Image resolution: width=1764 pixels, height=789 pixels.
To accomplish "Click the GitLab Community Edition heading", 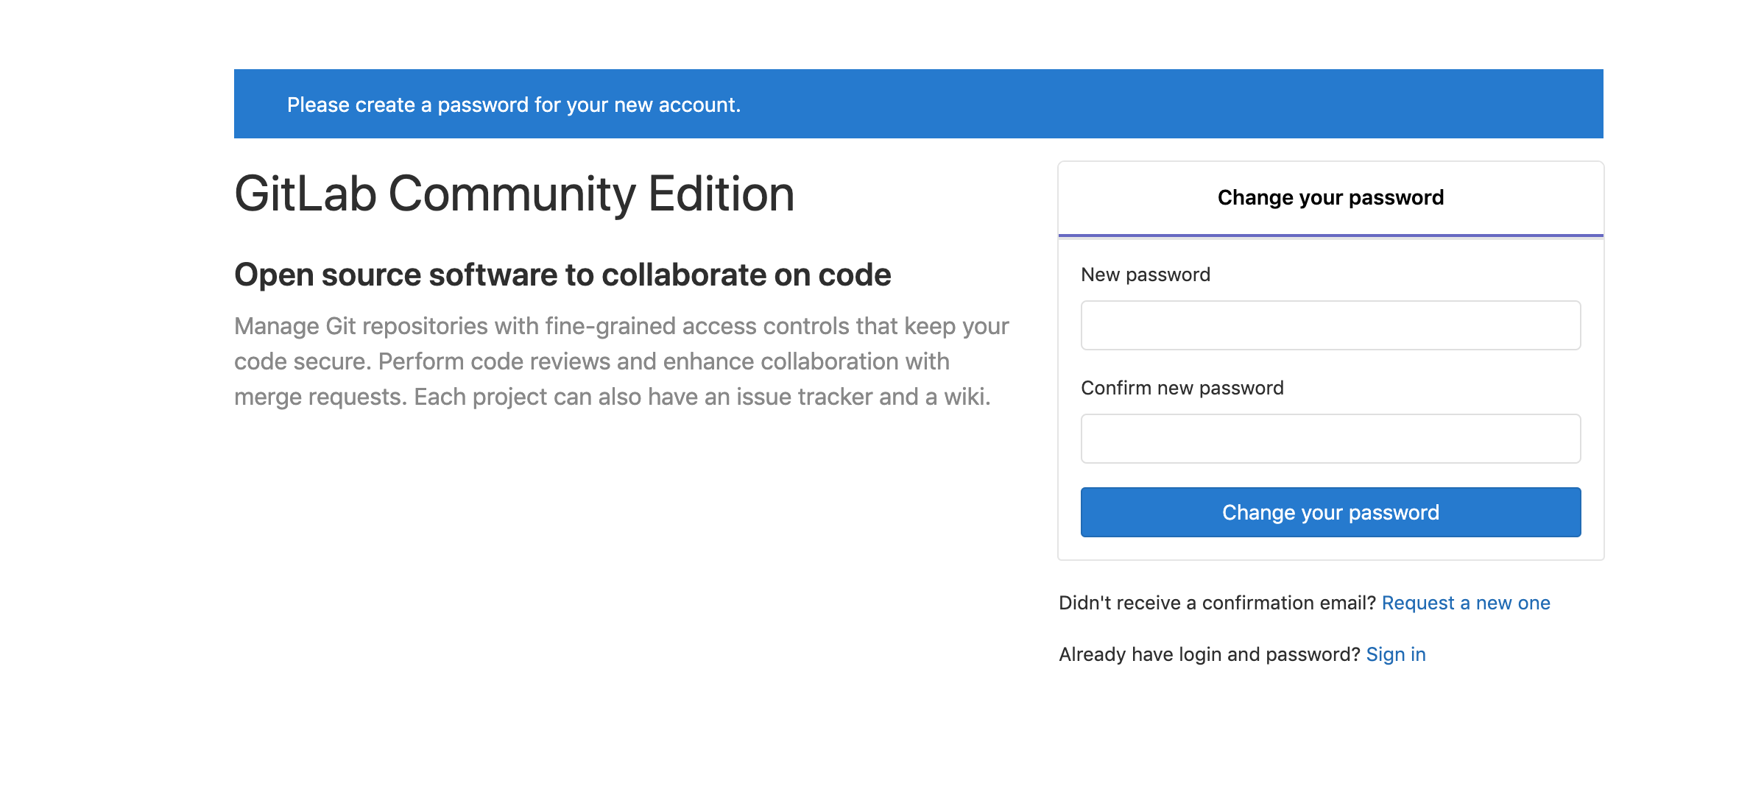I will (514, 194).
